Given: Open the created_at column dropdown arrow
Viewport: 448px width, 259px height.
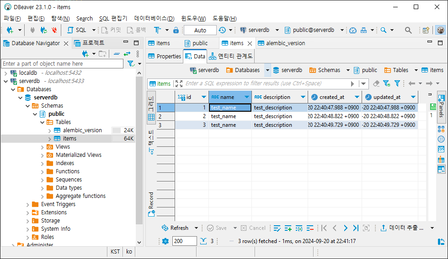Looking at the screenshot, I should pos(357,97).
